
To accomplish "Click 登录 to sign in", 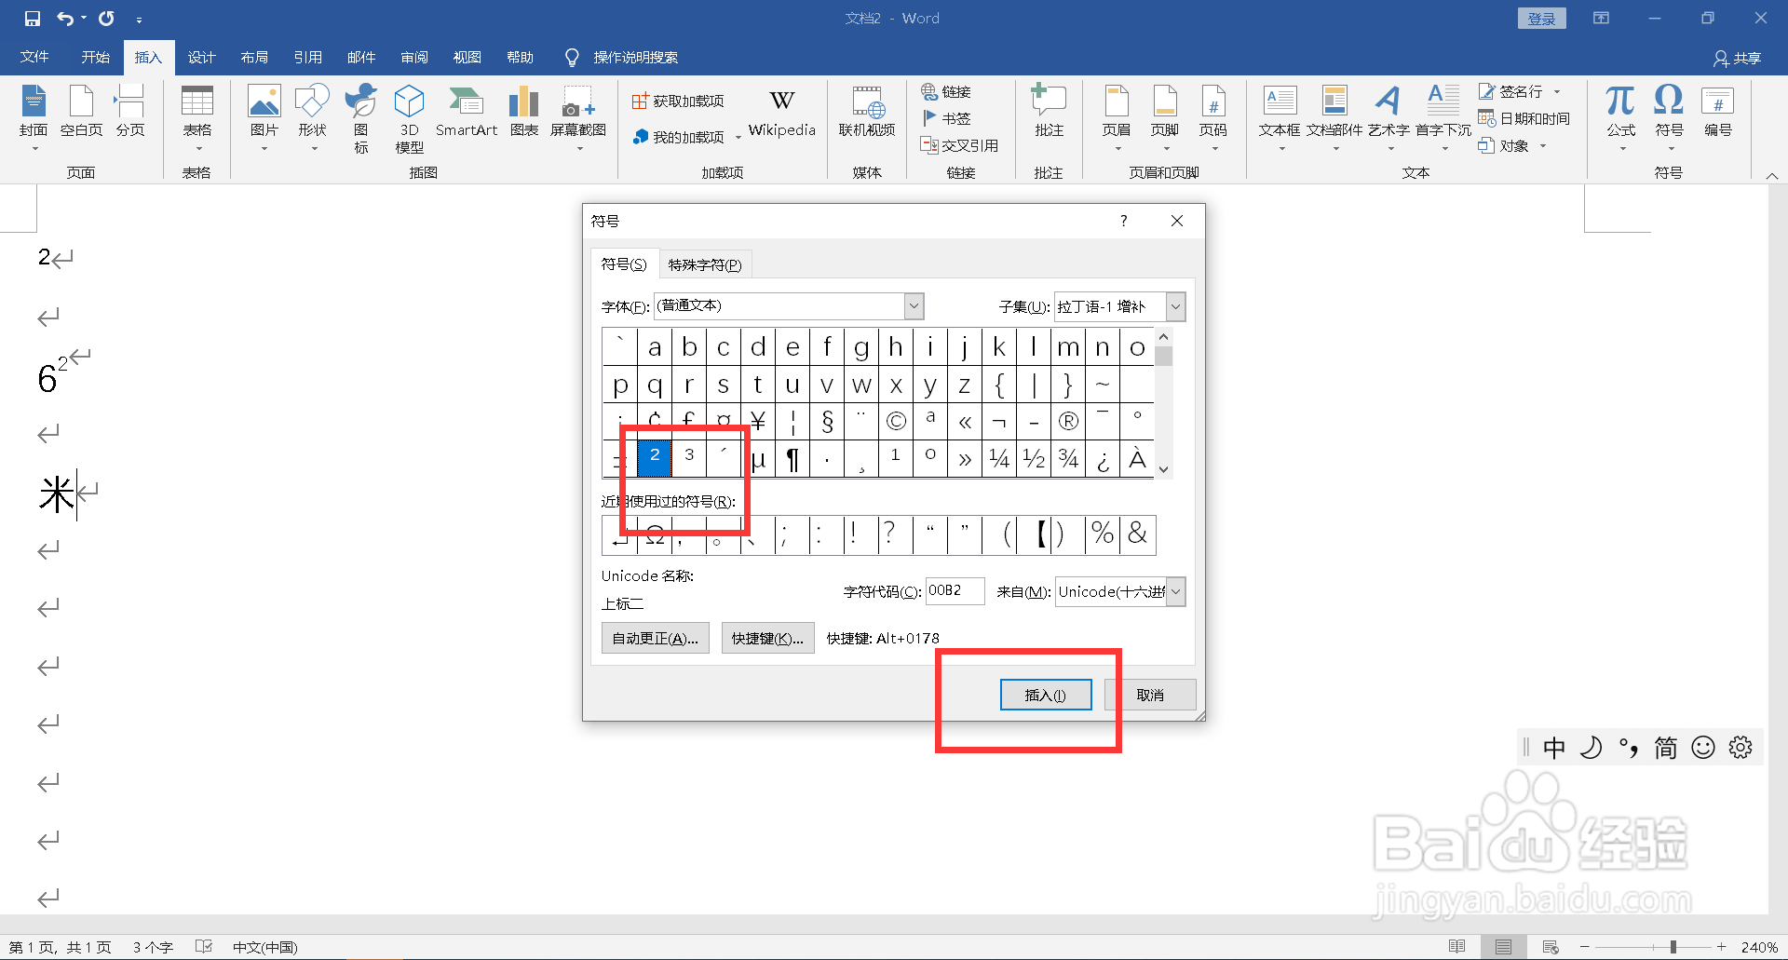I will (x=1541, y=19).
